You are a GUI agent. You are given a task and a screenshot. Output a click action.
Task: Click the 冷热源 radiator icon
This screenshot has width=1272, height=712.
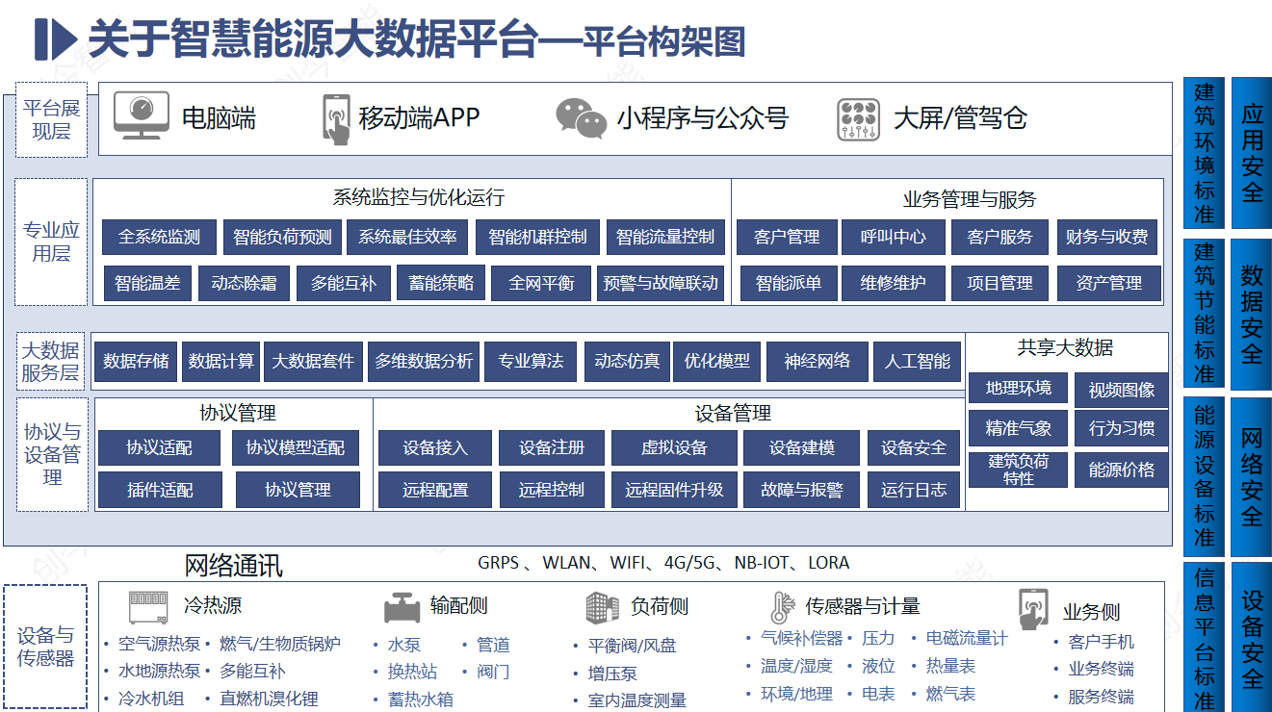[x=149, y=607]
